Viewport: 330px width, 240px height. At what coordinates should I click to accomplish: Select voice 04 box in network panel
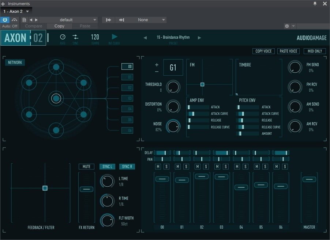tap(127, 109)
